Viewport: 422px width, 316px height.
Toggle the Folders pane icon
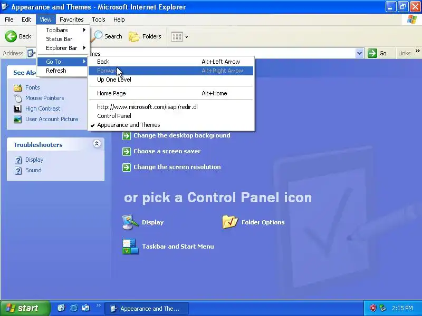134,37
